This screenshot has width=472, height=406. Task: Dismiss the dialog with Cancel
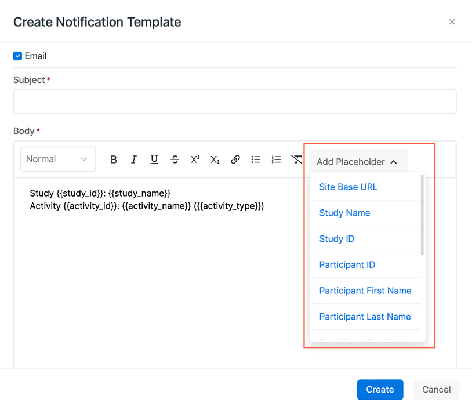[436, 390]
